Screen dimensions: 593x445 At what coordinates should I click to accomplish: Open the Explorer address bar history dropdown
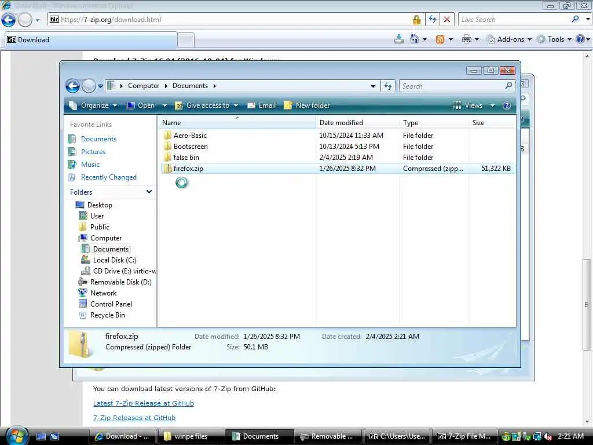point(374,86)
